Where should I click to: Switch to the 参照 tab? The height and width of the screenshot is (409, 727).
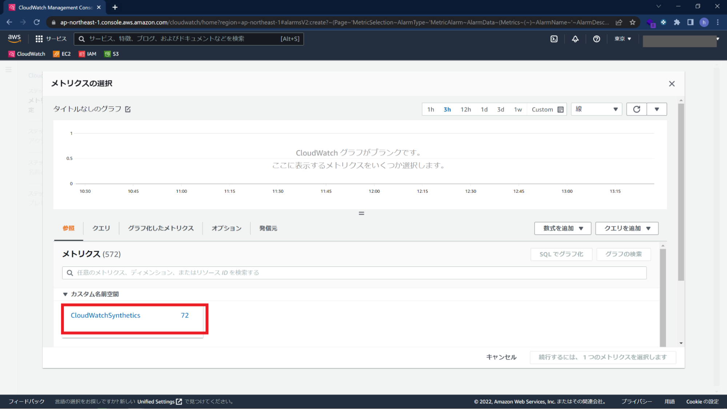click(68, 228)
